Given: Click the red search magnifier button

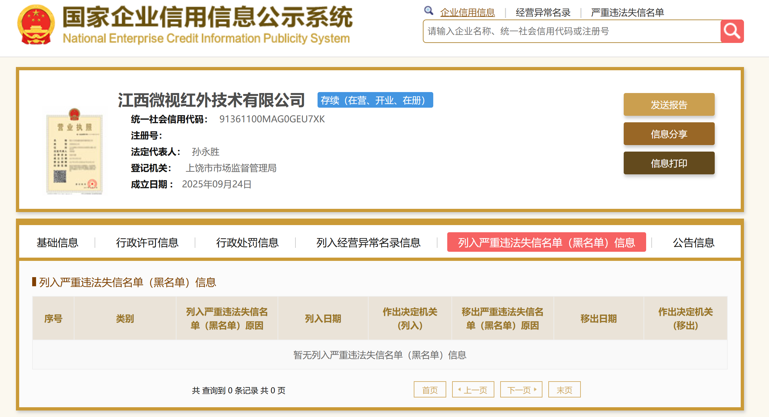Looking at the screenshot, I should pyautogui.click(x=732, y=31).
